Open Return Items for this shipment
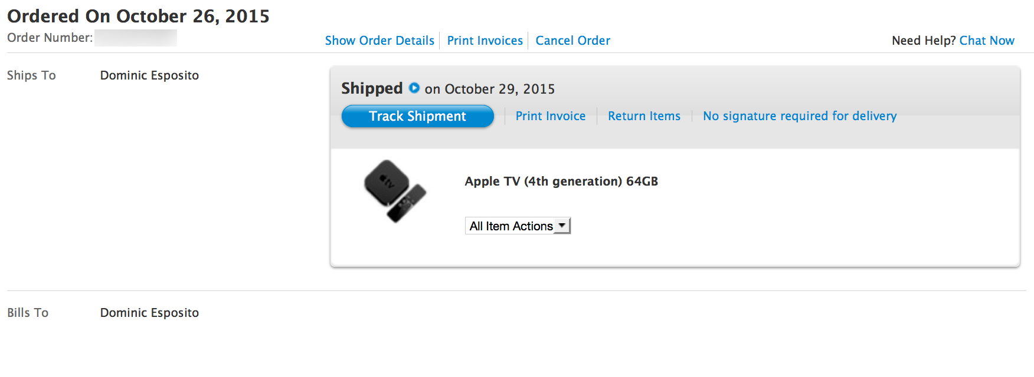 tap(644, 116)
